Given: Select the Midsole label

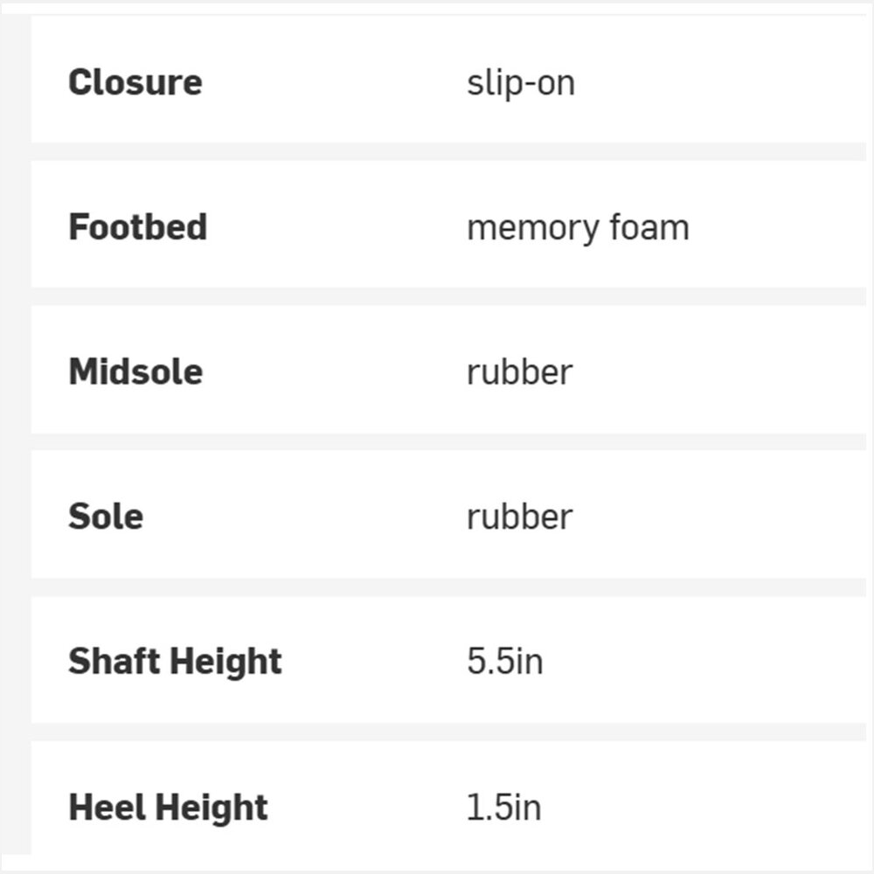Looking at the screenshot, I should click(x=135, y=371).
